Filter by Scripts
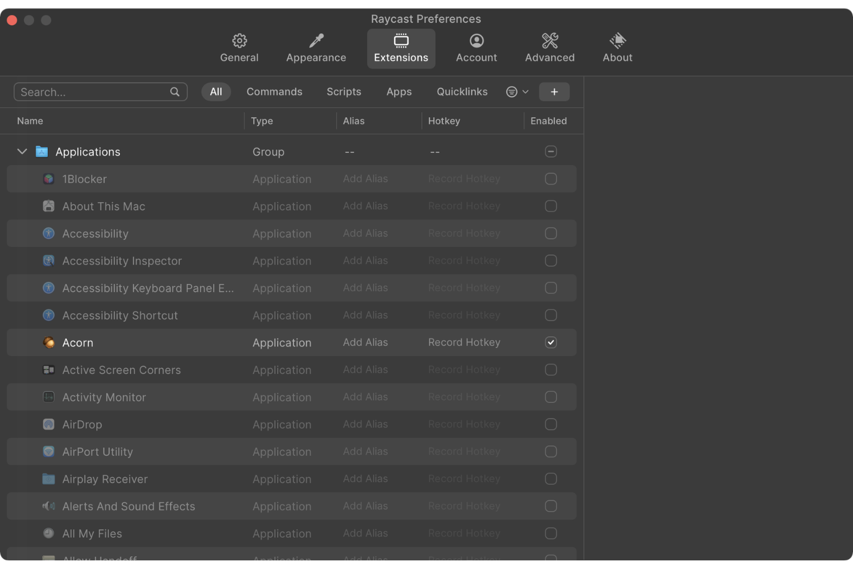This screenshot has height=569, width=853. click(x=344, y=92)
